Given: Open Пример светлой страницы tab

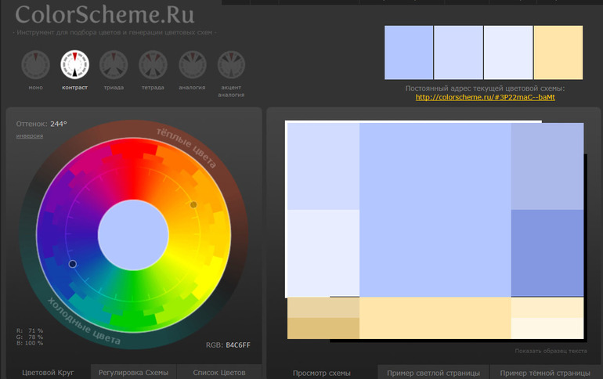Looking at the screenshot, I should point(433,373).
